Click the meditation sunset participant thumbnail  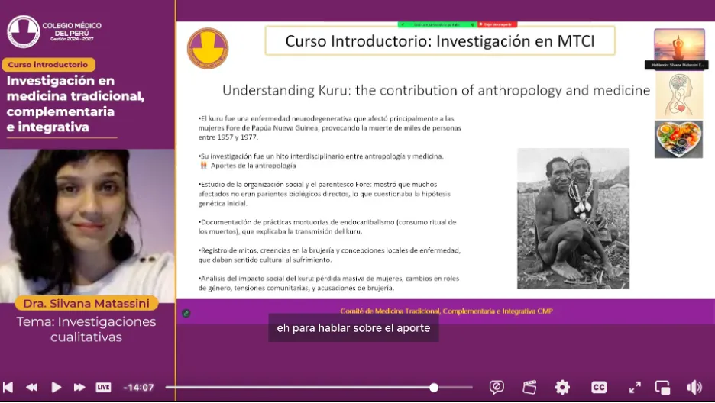[x=679, y=44]
